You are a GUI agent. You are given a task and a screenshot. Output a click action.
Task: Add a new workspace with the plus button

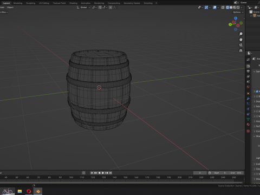[x=156, y=3]
